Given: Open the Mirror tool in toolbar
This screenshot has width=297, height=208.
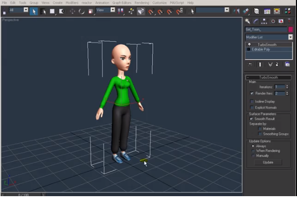Looking at the screenshot, I should pos(236,11).
